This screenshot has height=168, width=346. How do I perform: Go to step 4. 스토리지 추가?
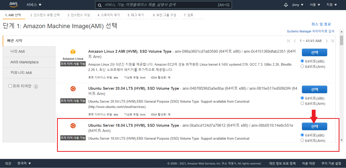click(x=109, y=15)
